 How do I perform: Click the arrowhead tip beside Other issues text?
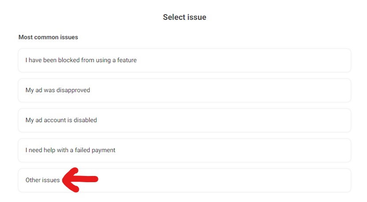[64, 180]
